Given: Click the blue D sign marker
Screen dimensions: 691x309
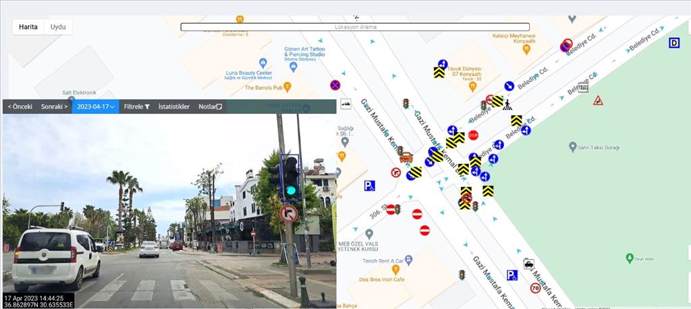Looking at the screenshot, I should pyautogui.click(x=673, y=43).
